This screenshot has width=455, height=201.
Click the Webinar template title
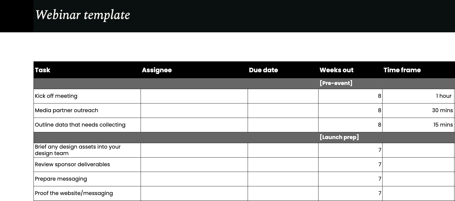tap(83, 15)
